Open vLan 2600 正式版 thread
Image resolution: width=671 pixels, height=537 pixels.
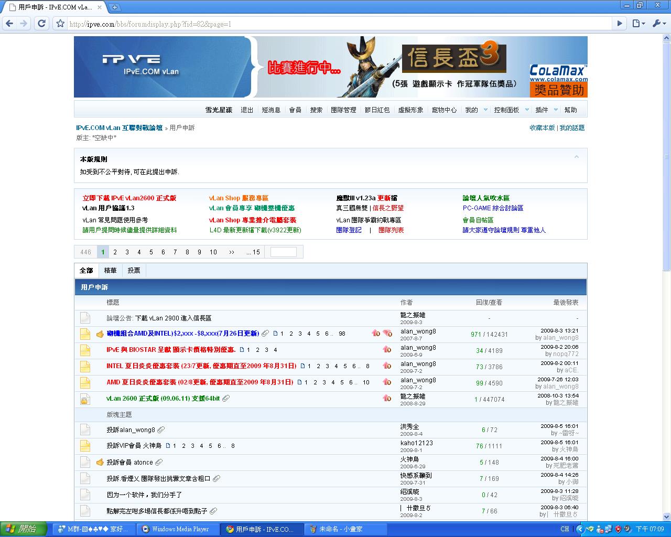163,399
